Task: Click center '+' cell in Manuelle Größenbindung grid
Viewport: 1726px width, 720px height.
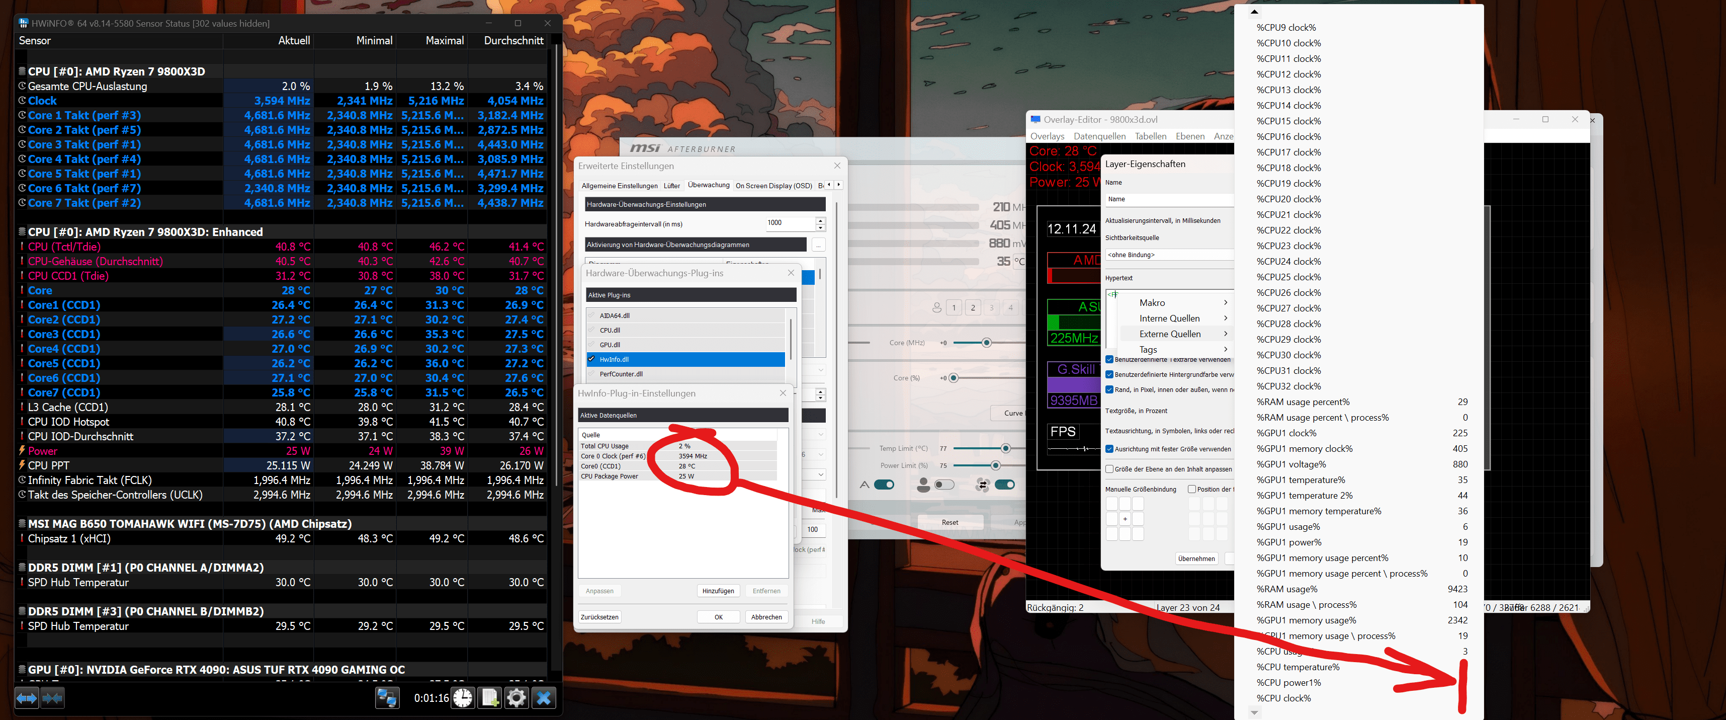Action: [1125, 519]
